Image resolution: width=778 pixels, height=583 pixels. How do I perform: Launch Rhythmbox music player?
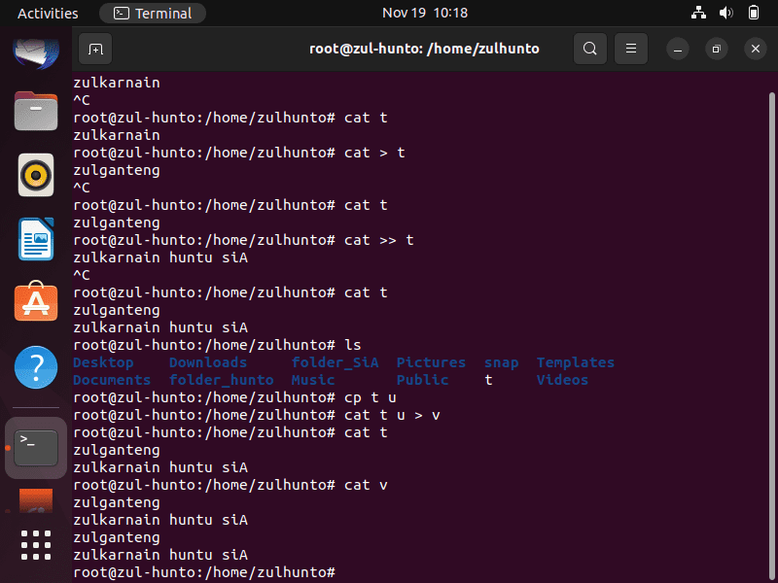pyautogui.click(x=36, y=175)
